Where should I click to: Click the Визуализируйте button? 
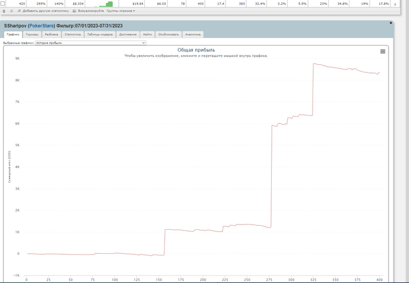pyautogui.click(x=91, y=11)
